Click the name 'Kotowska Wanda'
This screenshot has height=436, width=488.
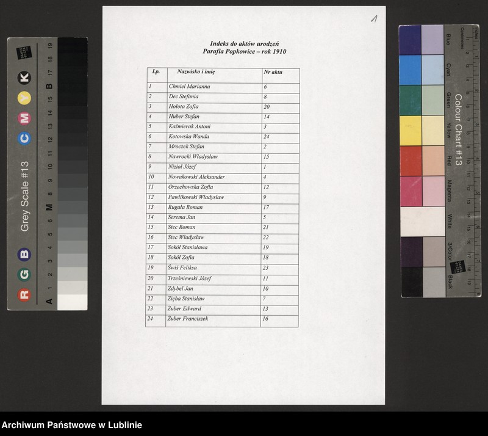click(x=188, y=137)
